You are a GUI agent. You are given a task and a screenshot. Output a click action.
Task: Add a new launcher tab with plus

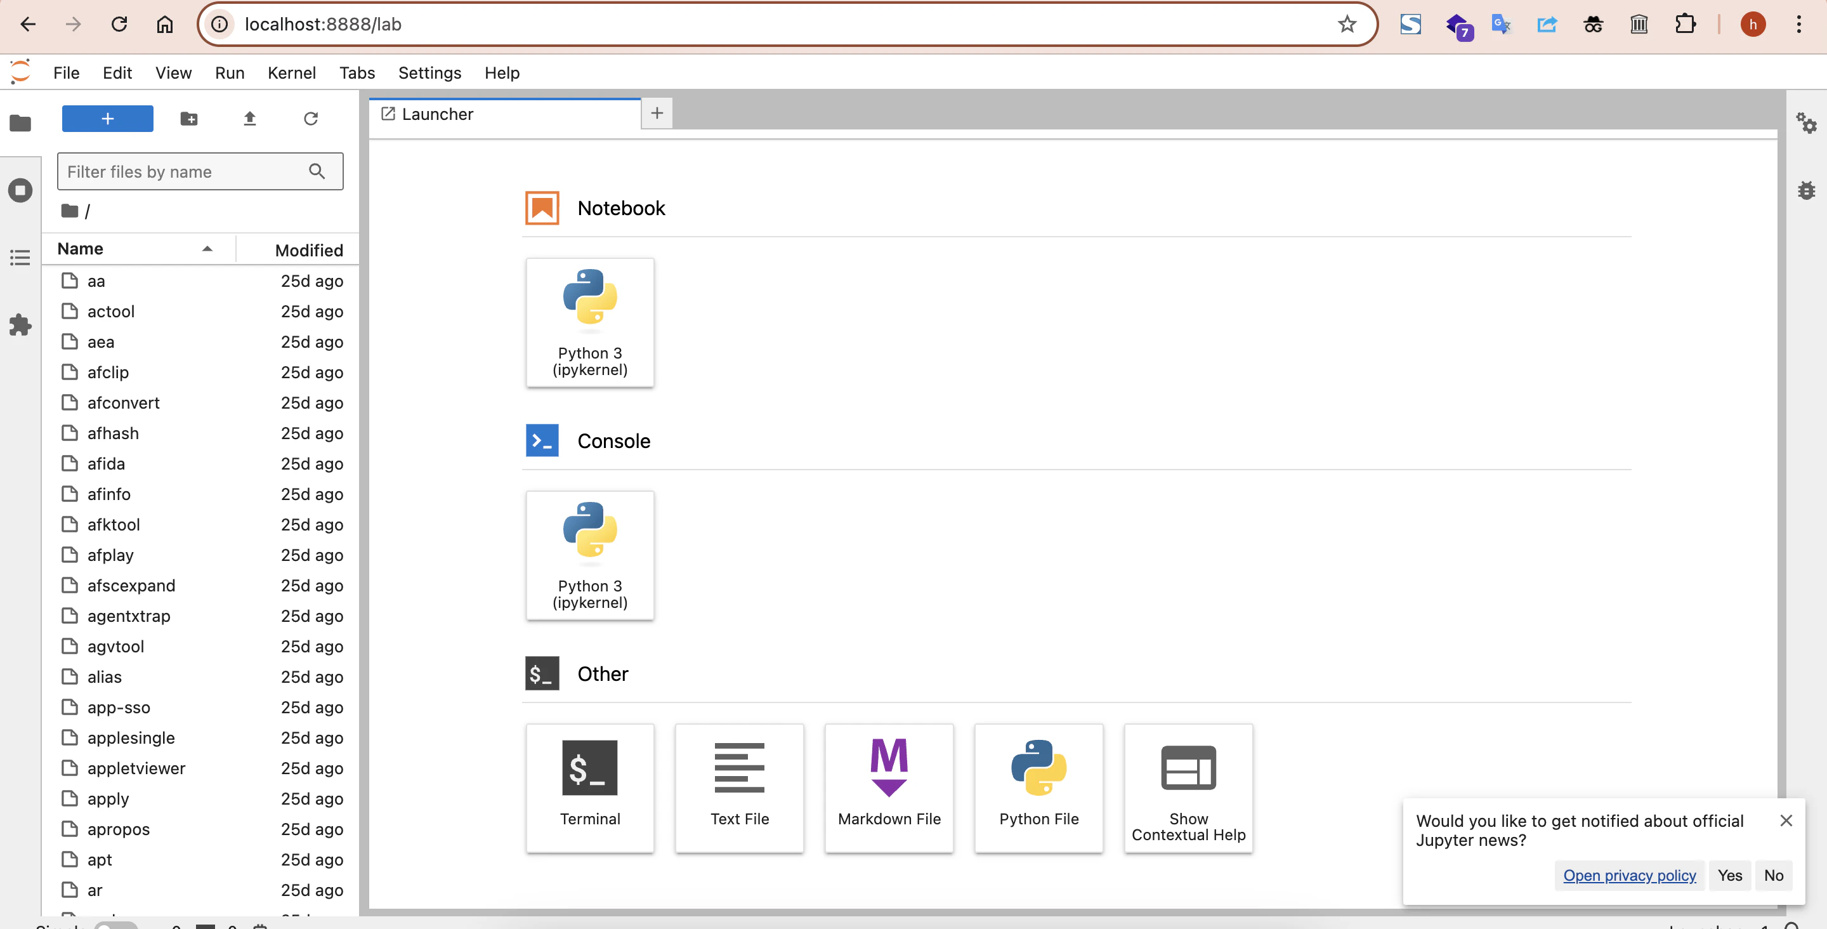(657, 113)
